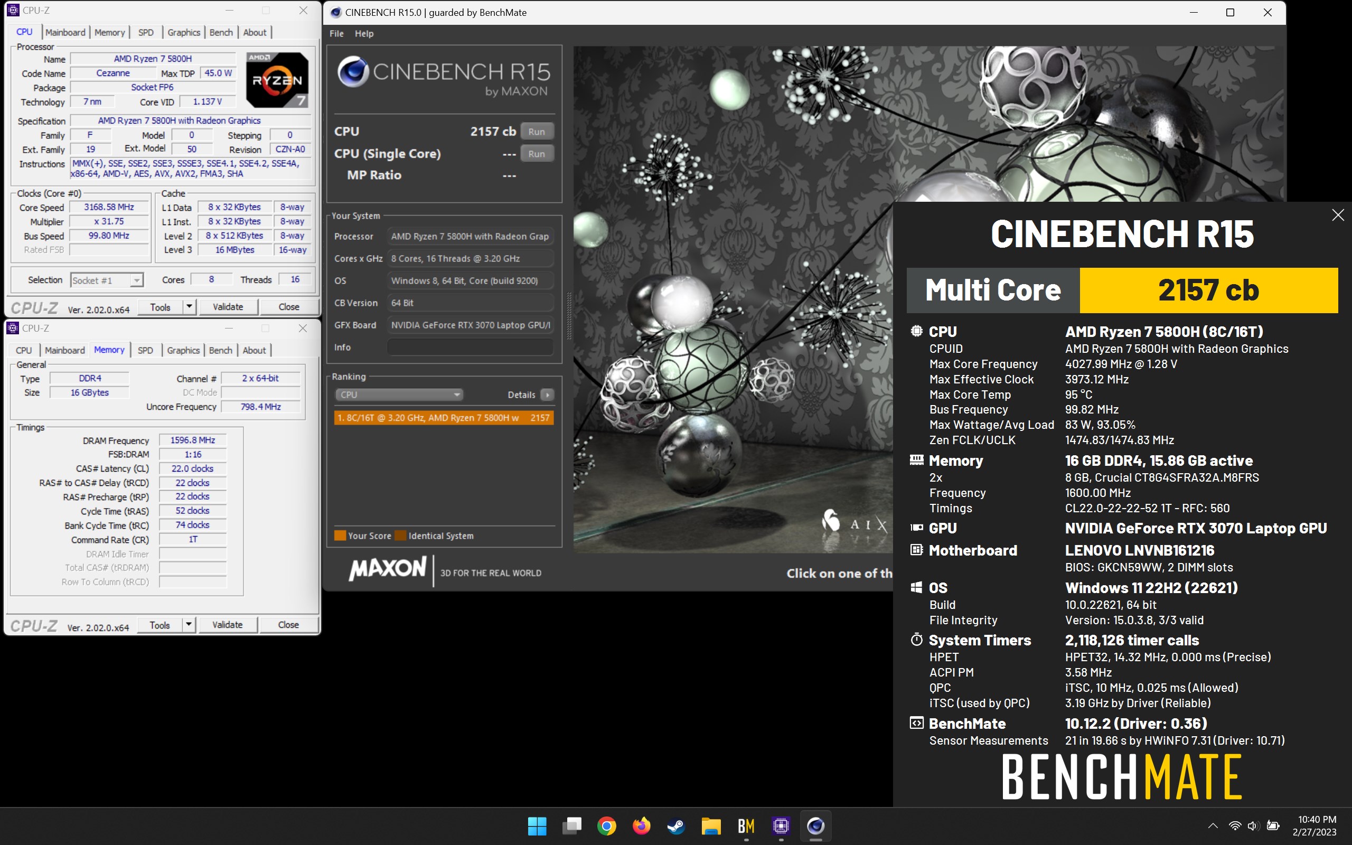
Task: Click the BenchMate Memory section icon
Action: (x=916, y=460)
